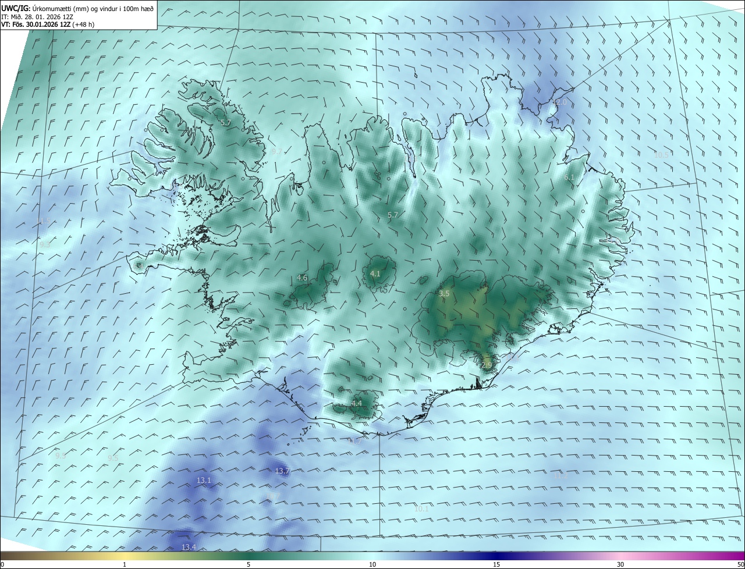Click the yellow part of the color scale
745x569 pixels.
pyautogui.click(x=125, y=555)
